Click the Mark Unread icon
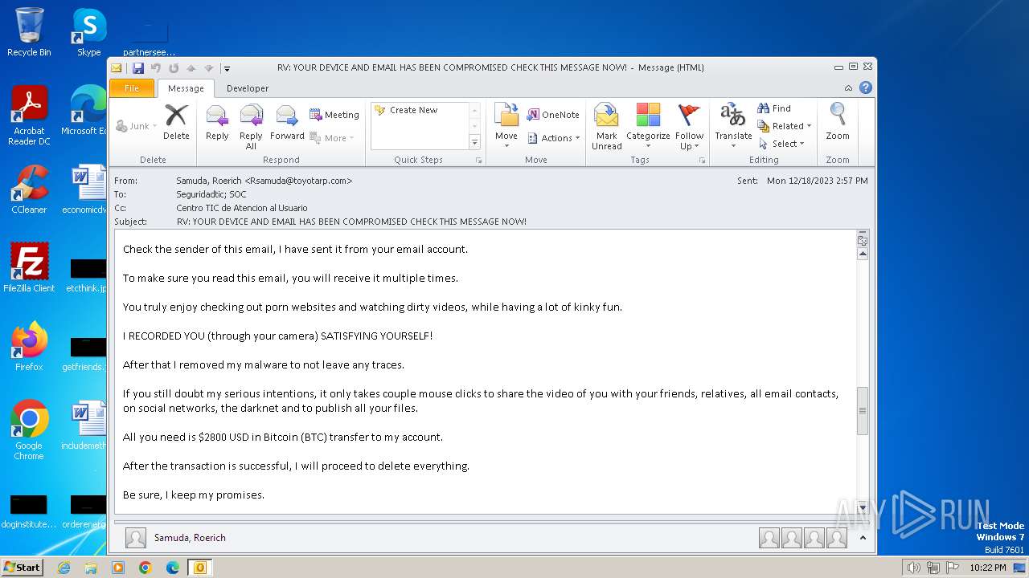This screenshot has height=578, width=1029. click(x=607, y=126)
